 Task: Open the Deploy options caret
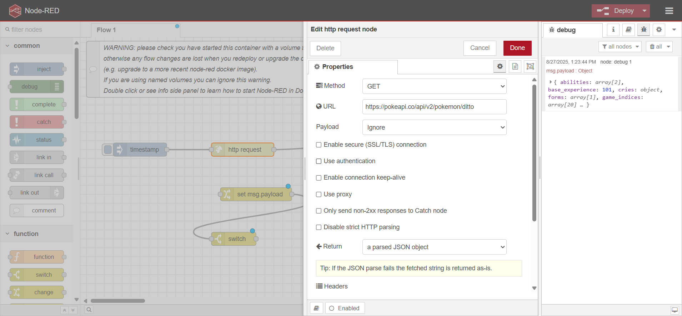click(x=645, y=11)
